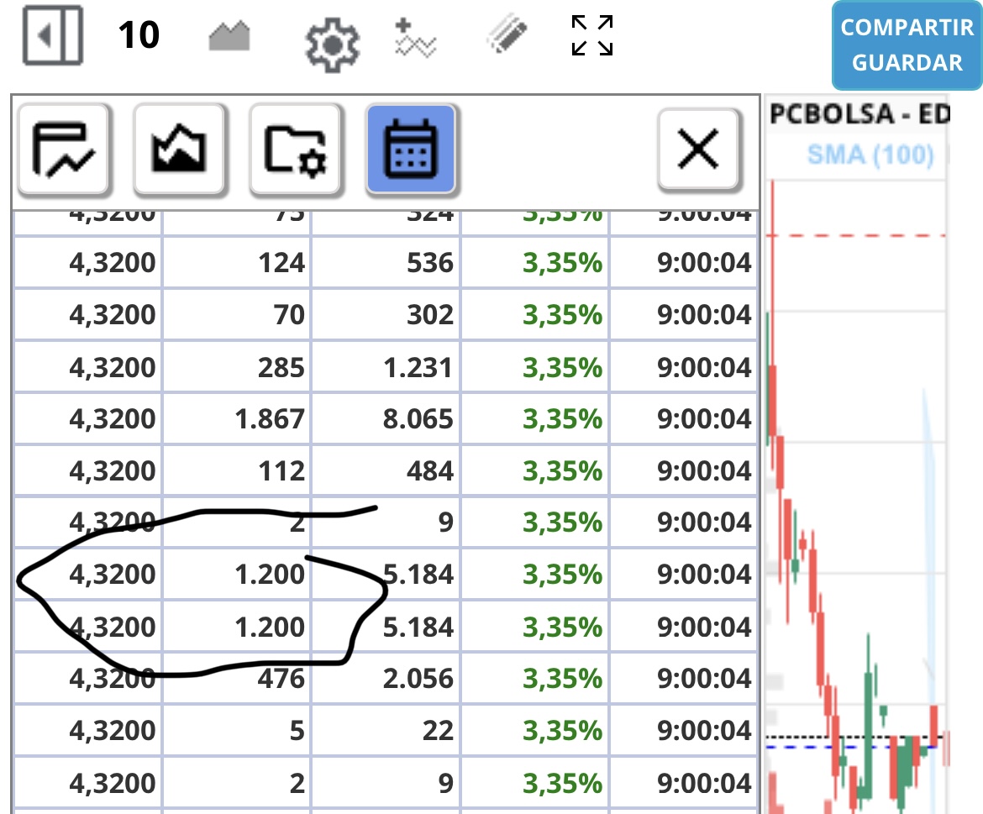The height and width of the screenshot is (814, 983).
Task: Select the volume cell 285
Action: (x=237, y=367)
